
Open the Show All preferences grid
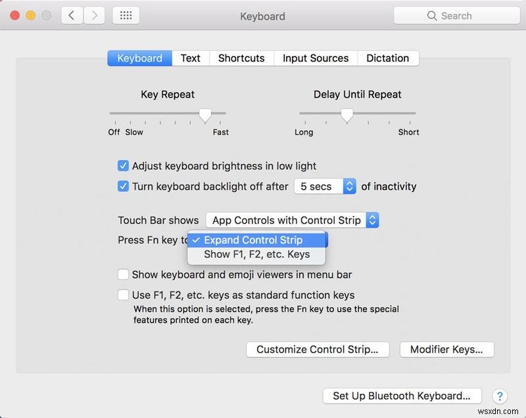click(x=126, y=15)
